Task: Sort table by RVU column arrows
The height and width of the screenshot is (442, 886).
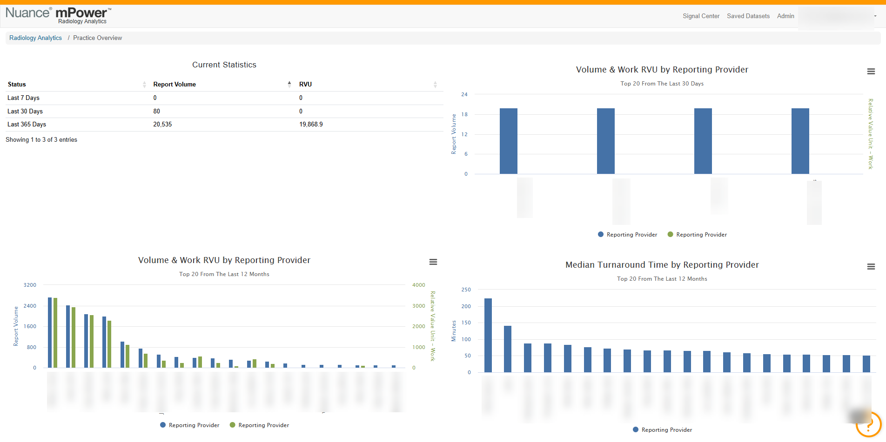Action: click(435, 85)
